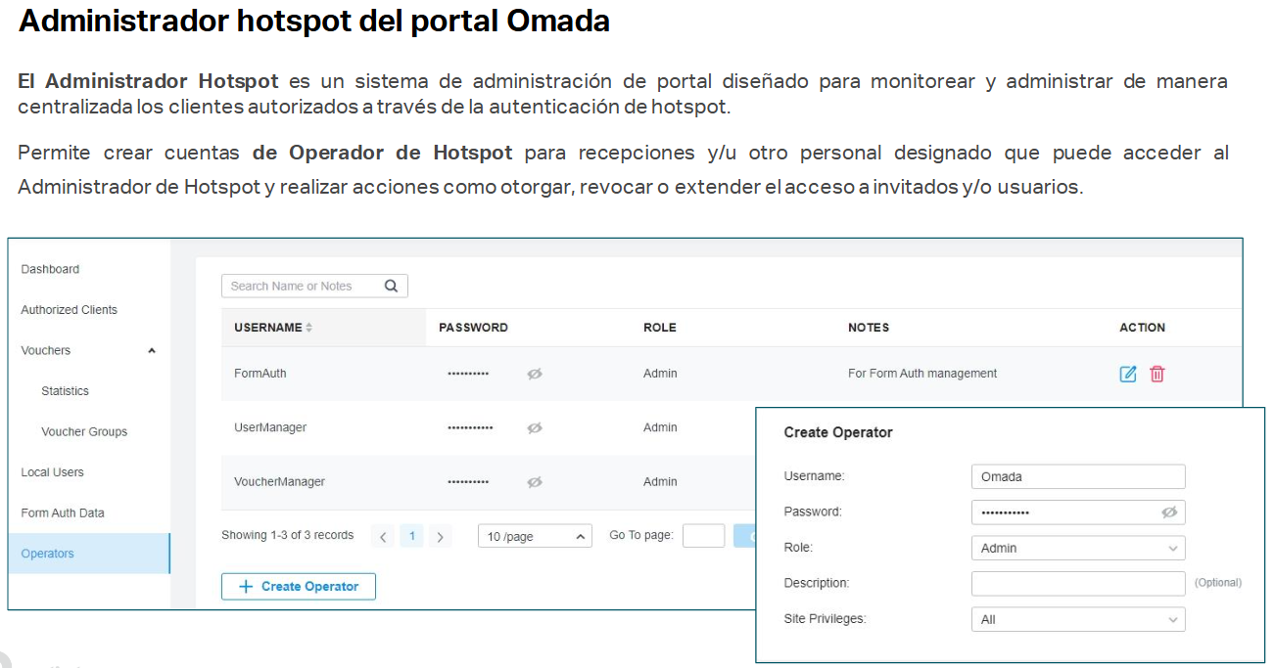Select page 1 in pagination
The image size is (1275, 668).
(x=411, y=536)
